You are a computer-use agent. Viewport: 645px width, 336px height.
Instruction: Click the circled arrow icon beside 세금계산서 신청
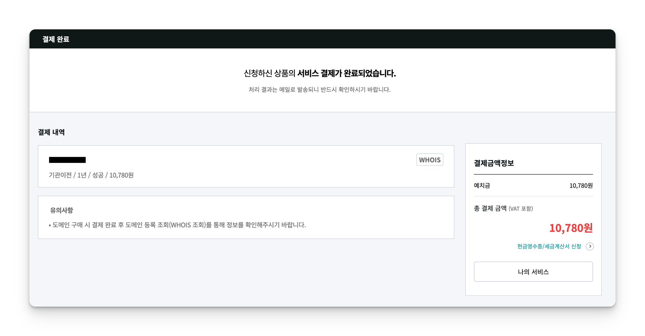coord(590,246)
